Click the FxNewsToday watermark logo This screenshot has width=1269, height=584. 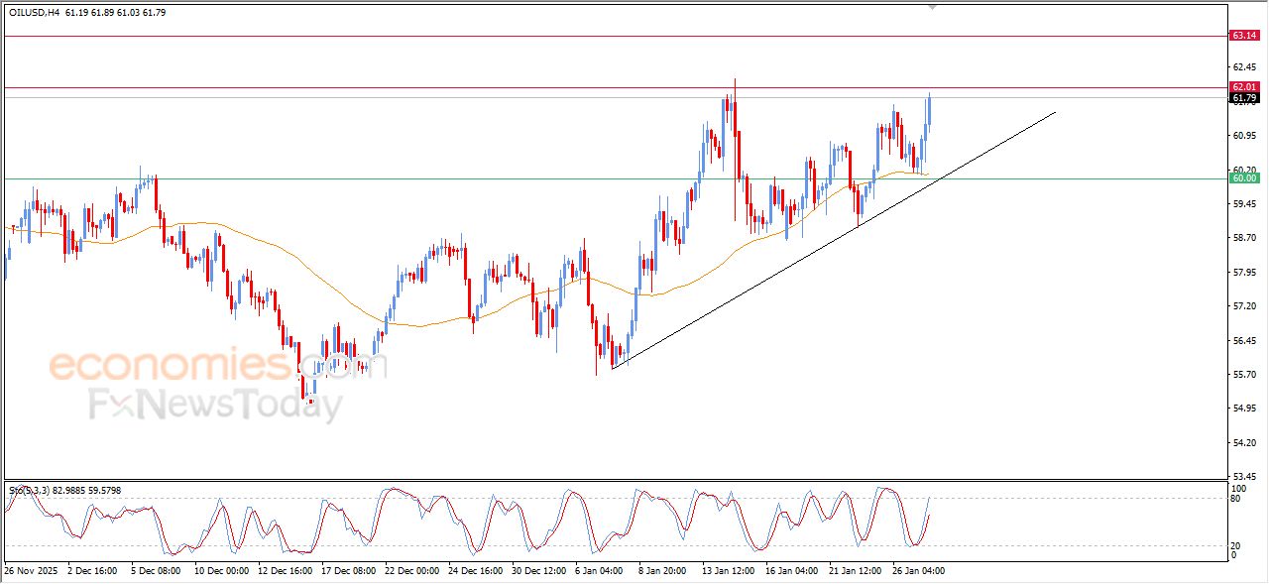coord(215,406)
